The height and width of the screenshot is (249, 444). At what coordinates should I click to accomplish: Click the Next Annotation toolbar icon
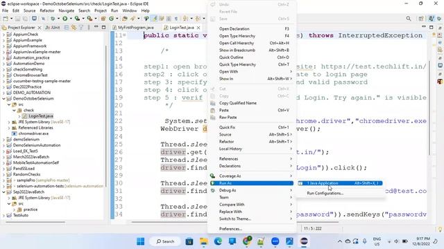[x=185, y=19]
